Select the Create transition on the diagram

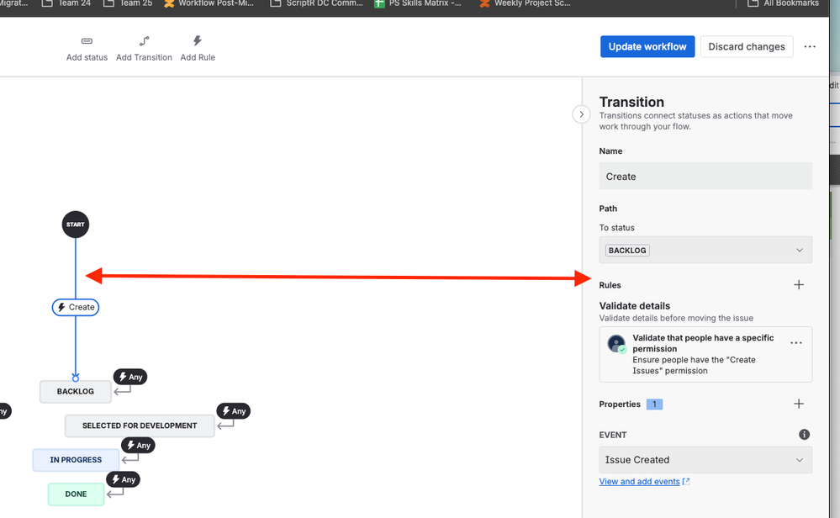tap(75, 307)
